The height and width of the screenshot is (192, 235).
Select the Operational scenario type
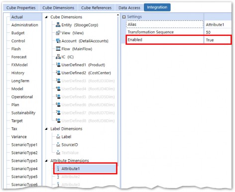point(22,96)
